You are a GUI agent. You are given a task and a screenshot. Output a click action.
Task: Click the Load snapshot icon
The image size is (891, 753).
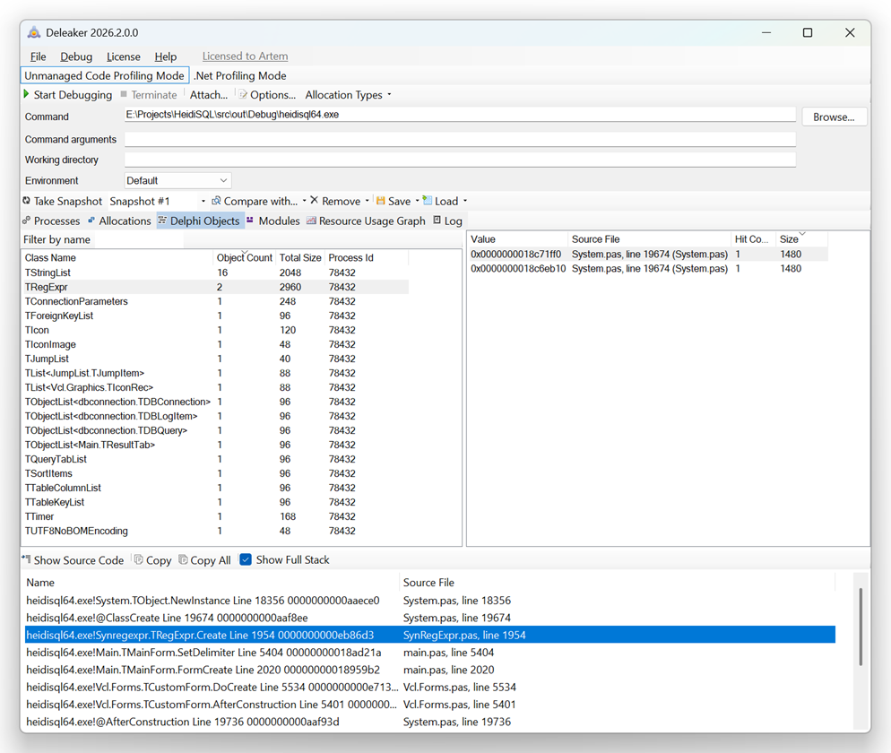(x=428, y=200)
